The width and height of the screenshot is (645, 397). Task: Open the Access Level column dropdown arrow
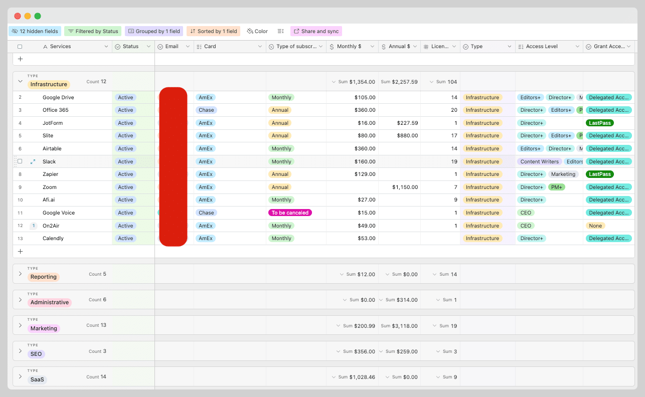click(x=577, y=47)
